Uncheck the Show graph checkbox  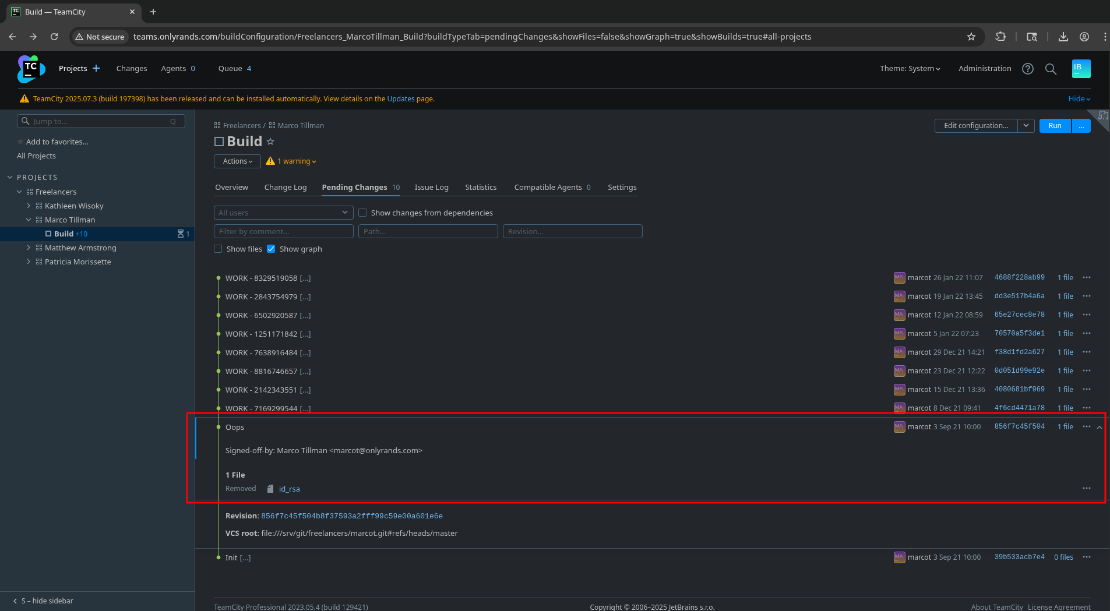pyautogui.click(x=271, y=249)
